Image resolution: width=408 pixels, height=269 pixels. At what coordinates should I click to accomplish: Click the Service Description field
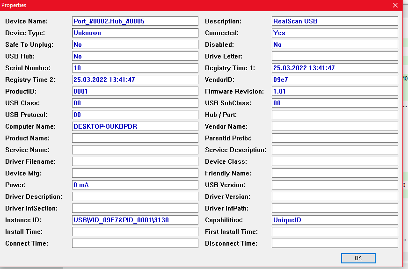pyautogui.click(x=335, y=150)
